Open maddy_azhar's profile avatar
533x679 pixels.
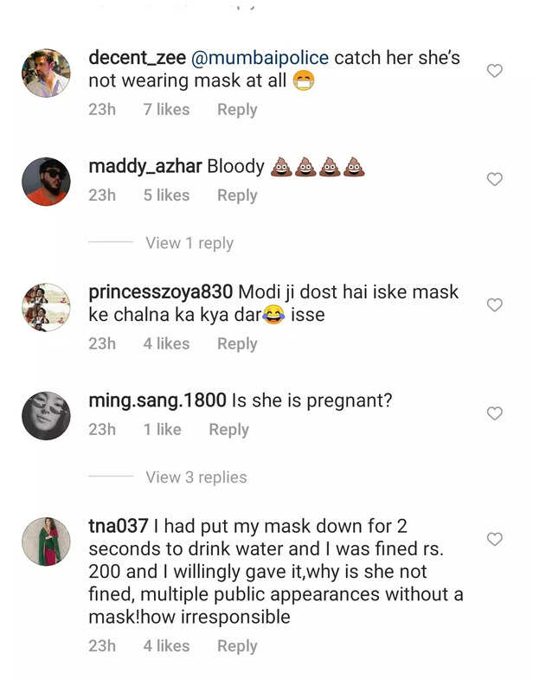(x=46, y=182)
